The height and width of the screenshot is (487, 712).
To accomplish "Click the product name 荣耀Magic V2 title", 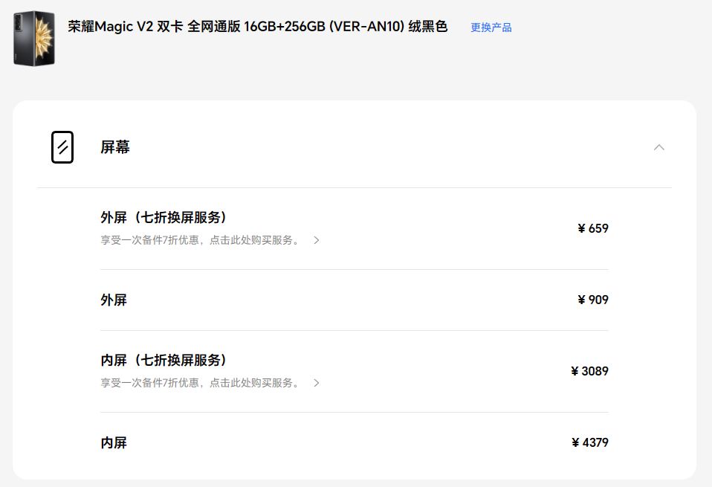I will click(257, 27).
